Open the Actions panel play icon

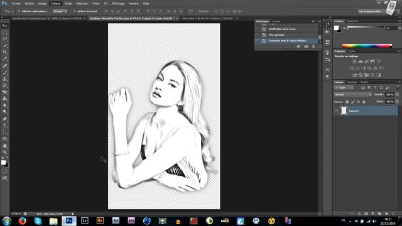tap(327, 32)
